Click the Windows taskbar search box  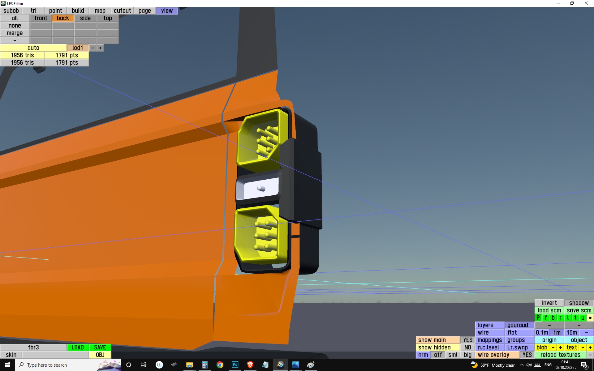tap(62, 365)
